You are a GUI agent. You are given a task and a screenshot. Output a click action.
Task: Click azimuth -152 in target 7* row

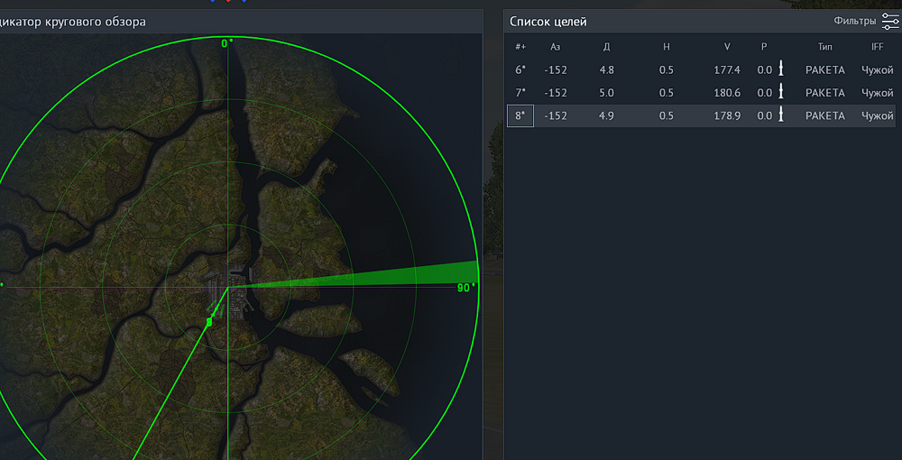(x=555, y=93)
